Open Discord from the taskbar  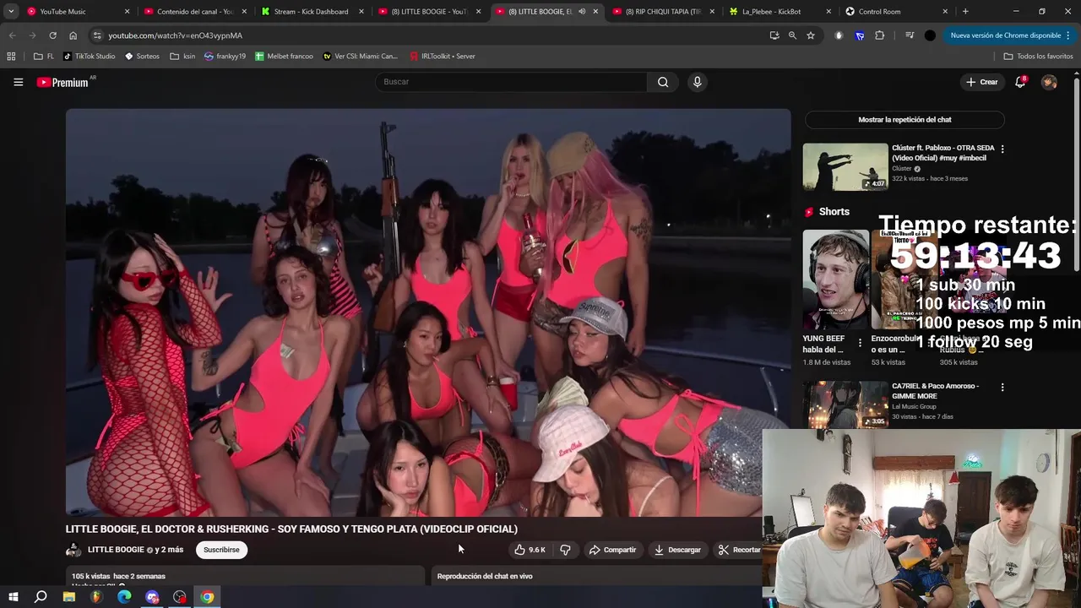click(x=152, y=597)
